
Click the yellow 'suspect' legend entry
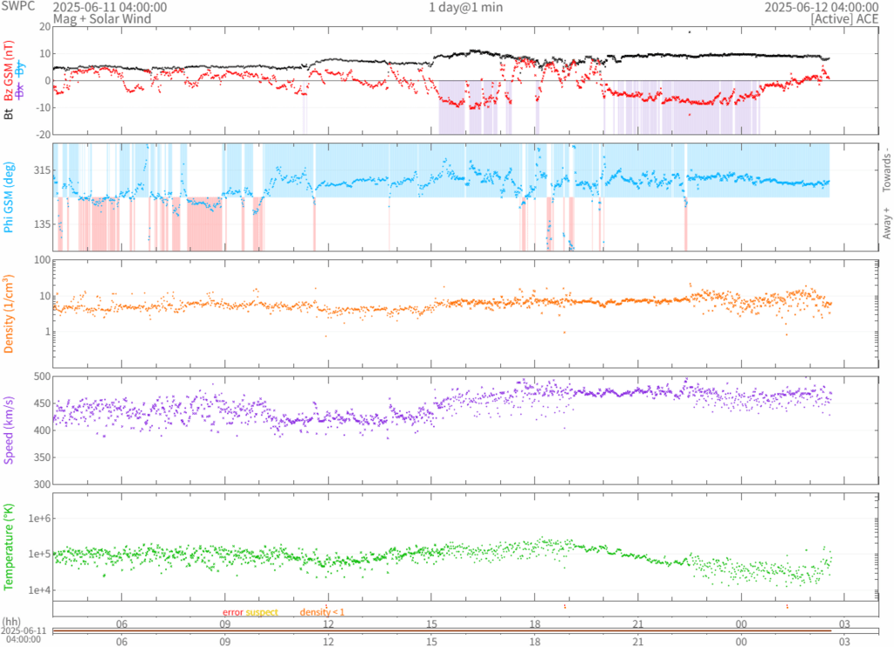click(x=261, y=612)
